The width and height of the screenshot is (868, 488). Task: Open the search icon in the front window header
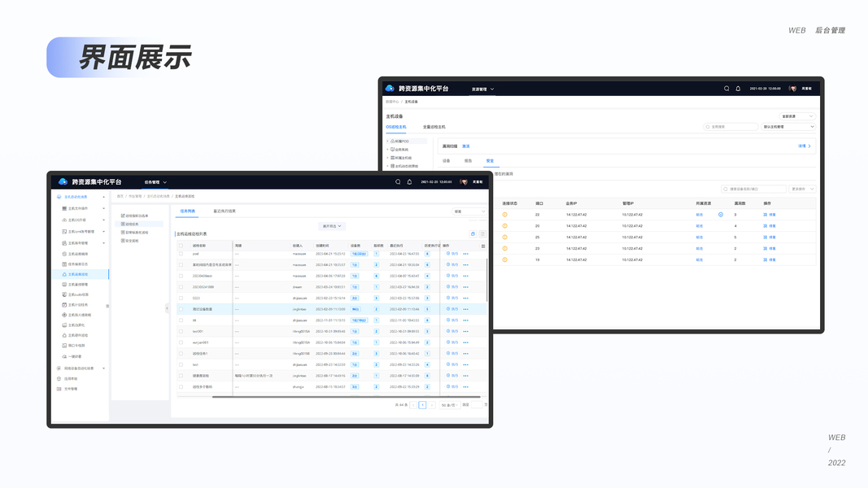click(398, 182)
